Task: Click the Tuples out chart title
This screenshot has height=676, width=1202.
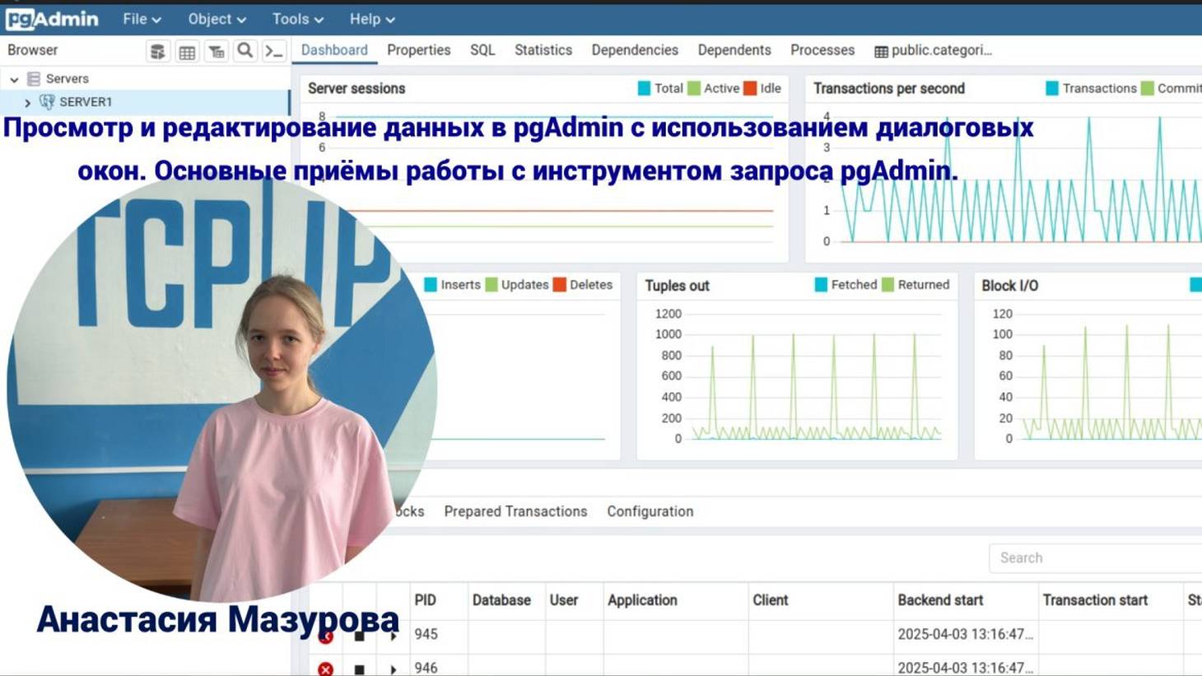Action: point(677,286)
